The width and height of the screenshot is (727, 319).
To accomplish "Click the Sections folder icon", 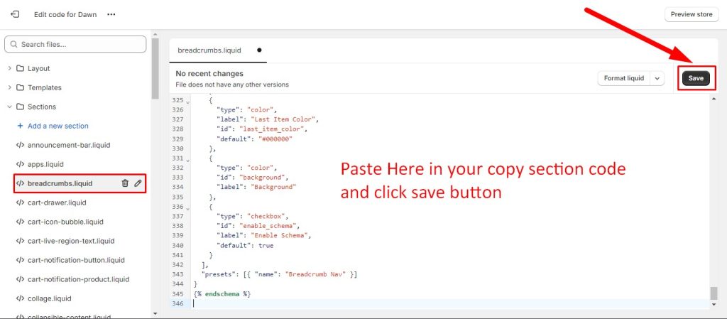I will (x=20, y=107).
